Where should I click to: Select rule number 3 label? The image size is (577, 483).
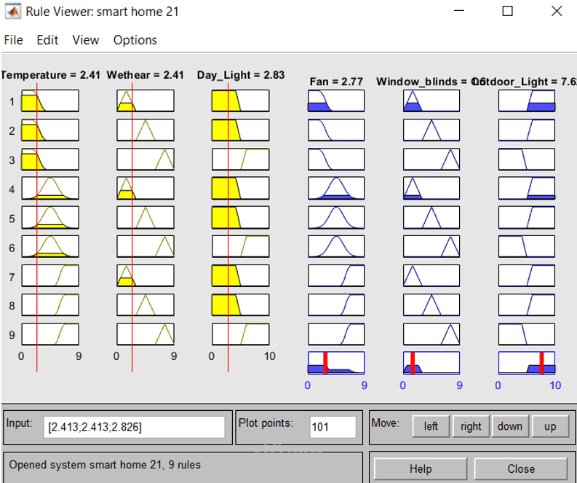(x=12, y=160)
